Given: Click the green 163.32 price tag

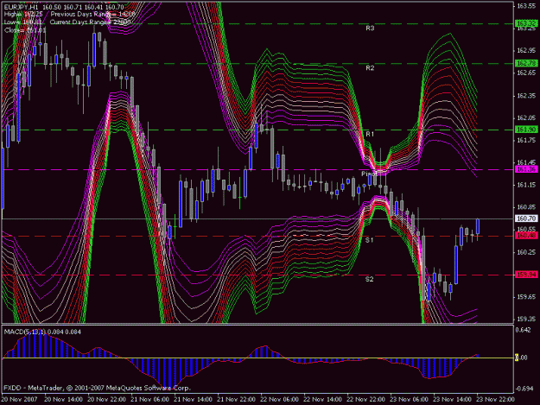Looking at the screenshot, I should [x=526, y=23].
